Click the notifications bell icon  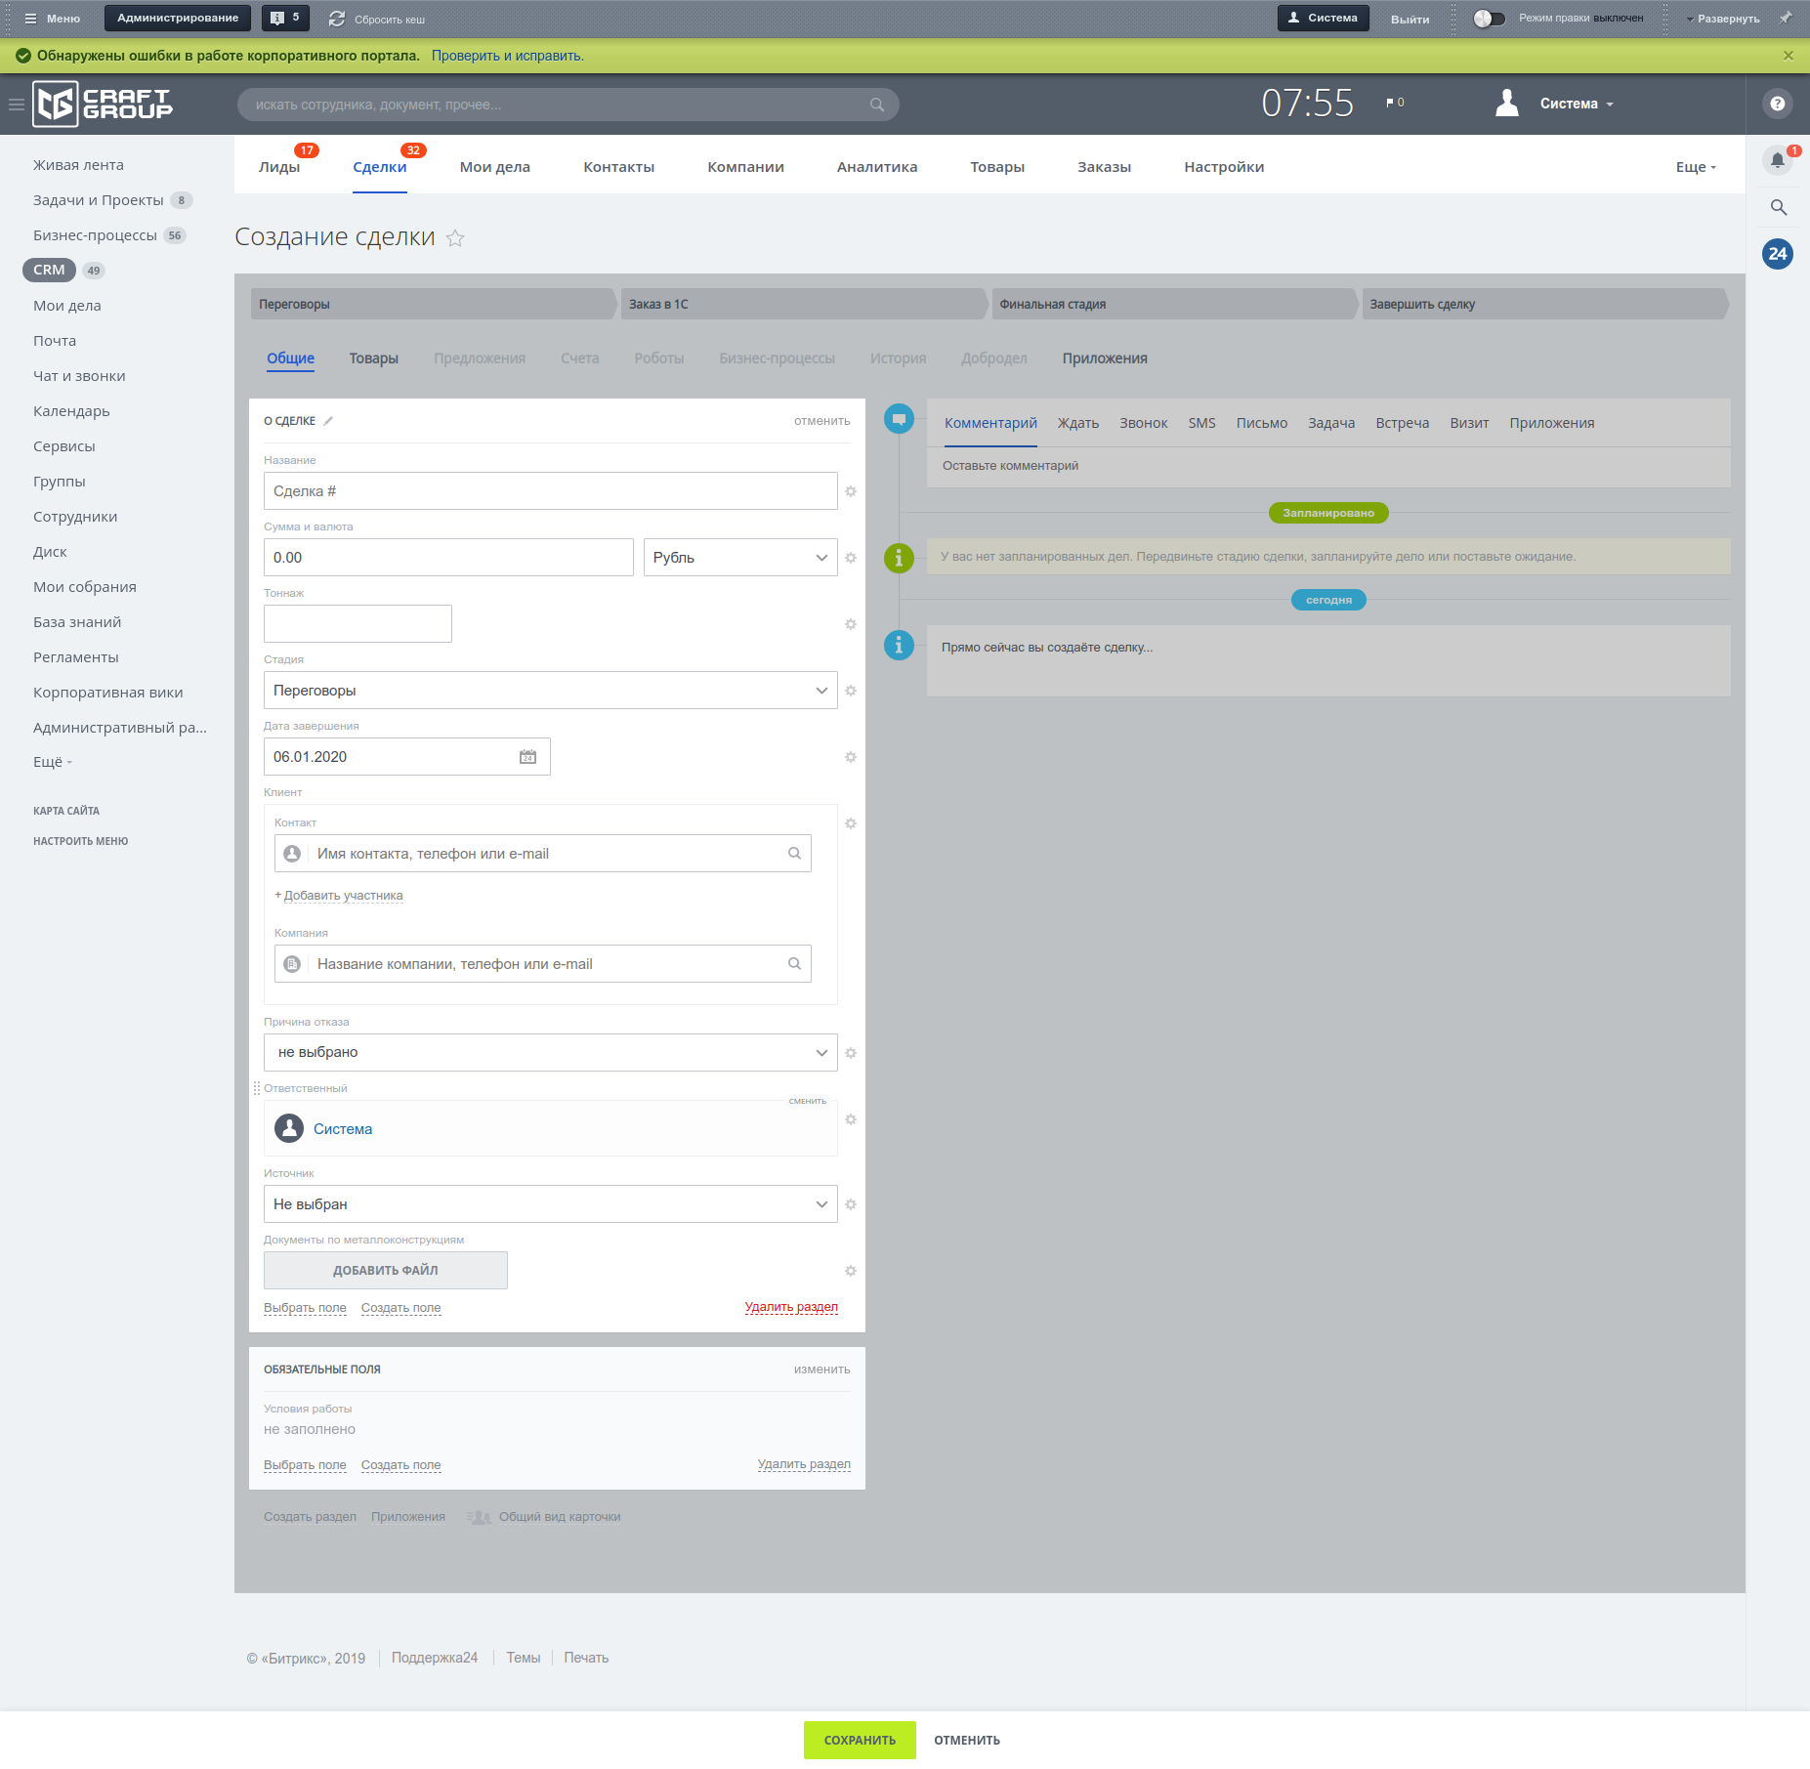pos(1777,160)
